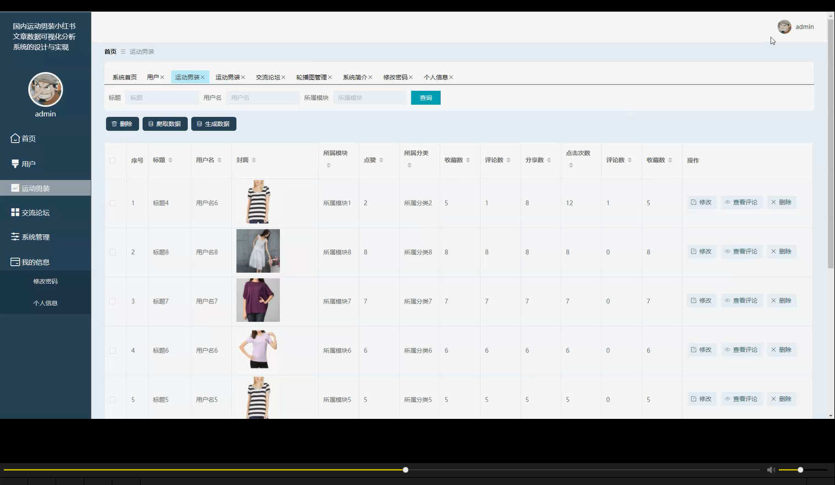Click 查看评论 for row 标题6
The height and width of the screenshot is (485, 835).
[x=741, y=349]
